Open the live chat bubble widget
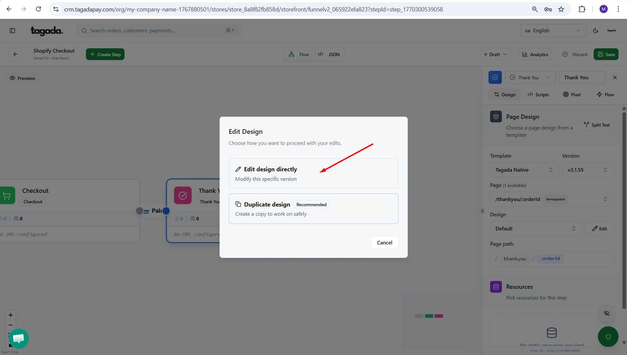The height and width of the screenshot is (355, 627). point(19,338)
